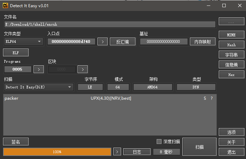Screen dimensions: 246x159
Task: Click the 'packer' label in results
Action: pyautogui.click(x=11, y=98)
